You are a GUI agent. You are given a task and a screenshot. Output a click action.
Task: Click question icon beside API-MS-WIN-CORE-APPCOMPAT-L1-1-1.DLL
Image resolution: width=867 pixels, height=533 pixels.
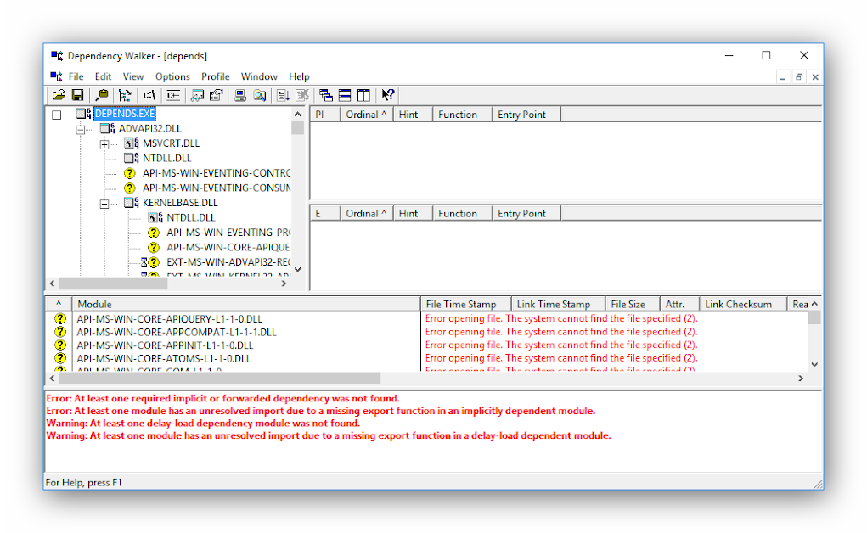(59, 332)
